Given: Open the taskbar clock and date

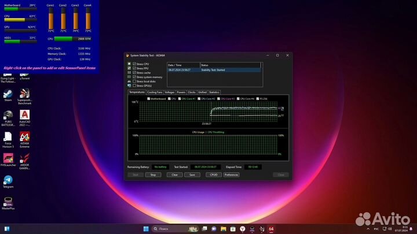Looking at the screenshot, I should pos(401,229).
